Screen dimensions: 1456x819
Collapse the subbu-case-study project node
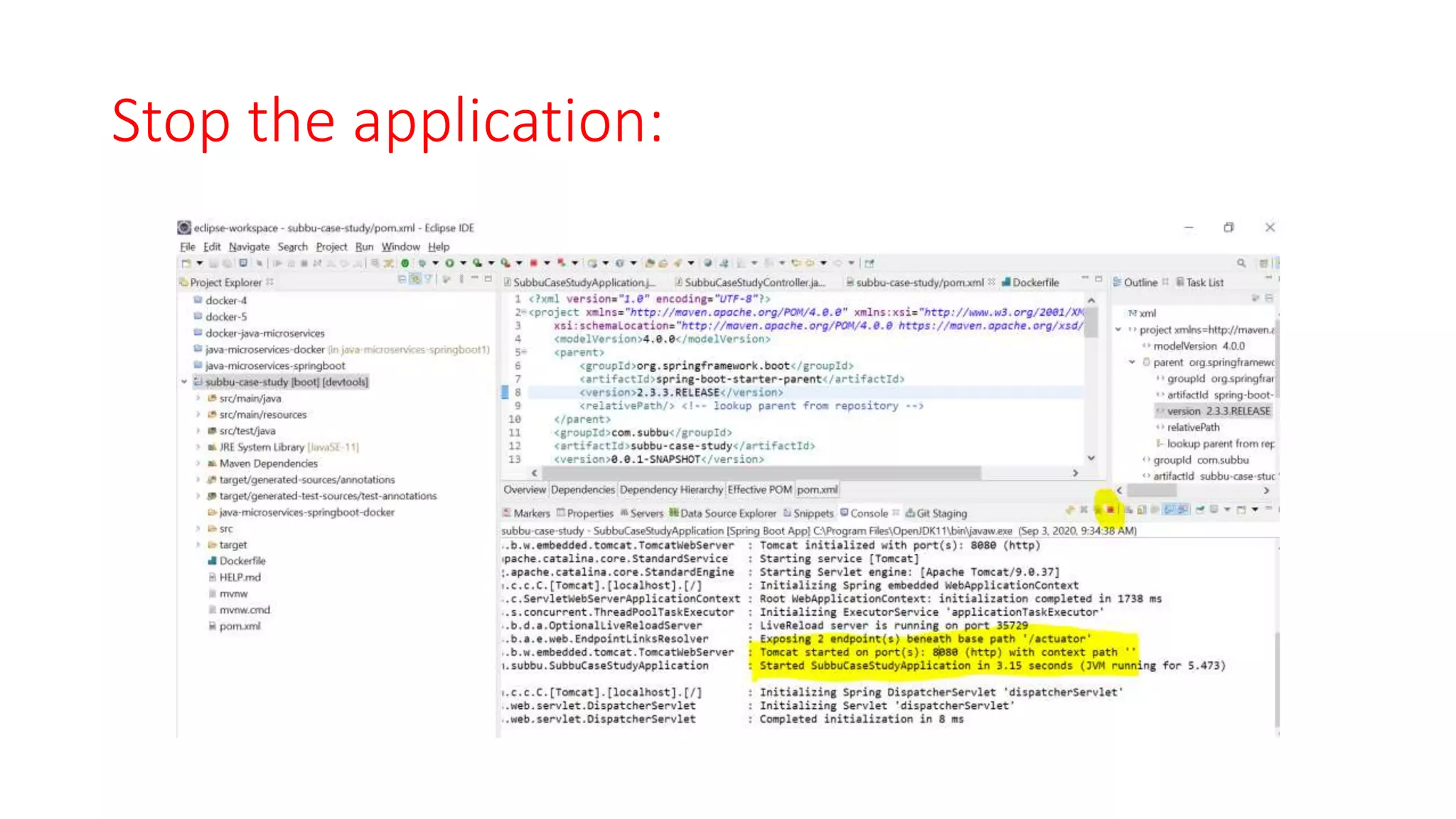click(x=184, y=382)
